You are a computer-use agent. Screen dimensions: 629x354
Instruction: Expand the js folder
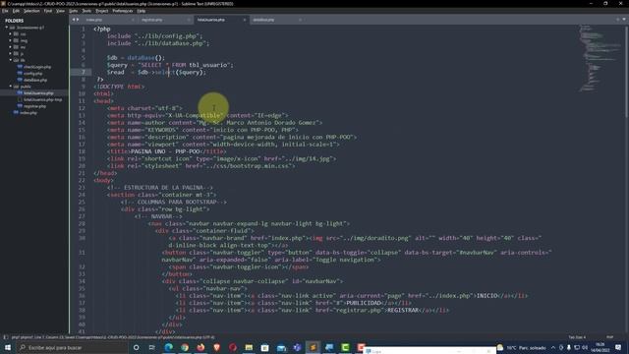(11, 53)
